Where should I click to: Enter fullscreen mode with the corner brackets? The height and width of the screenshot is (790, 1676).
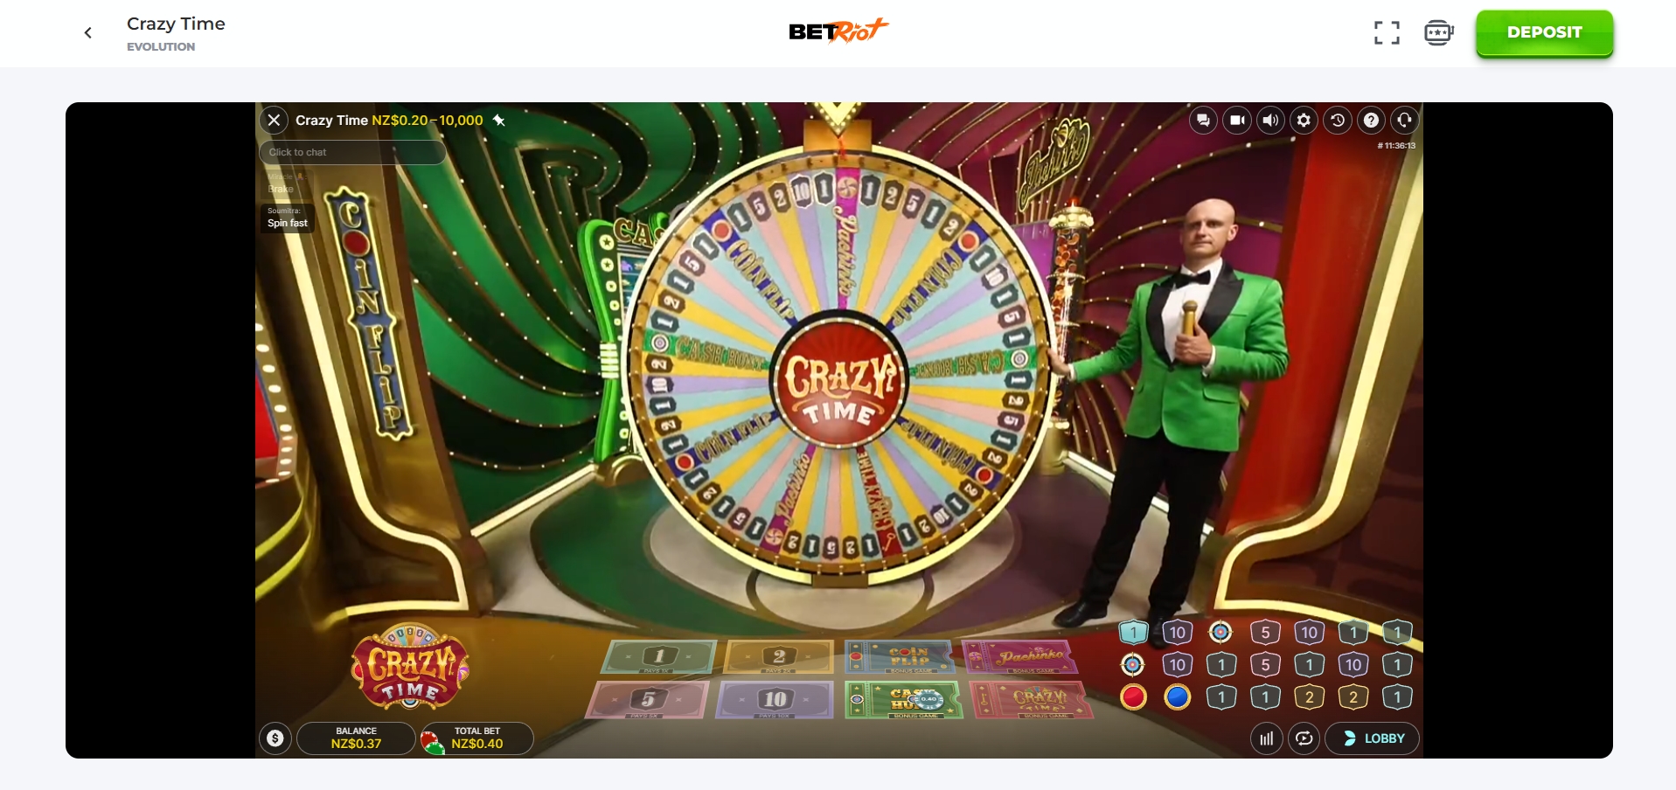click(1387, 33)
